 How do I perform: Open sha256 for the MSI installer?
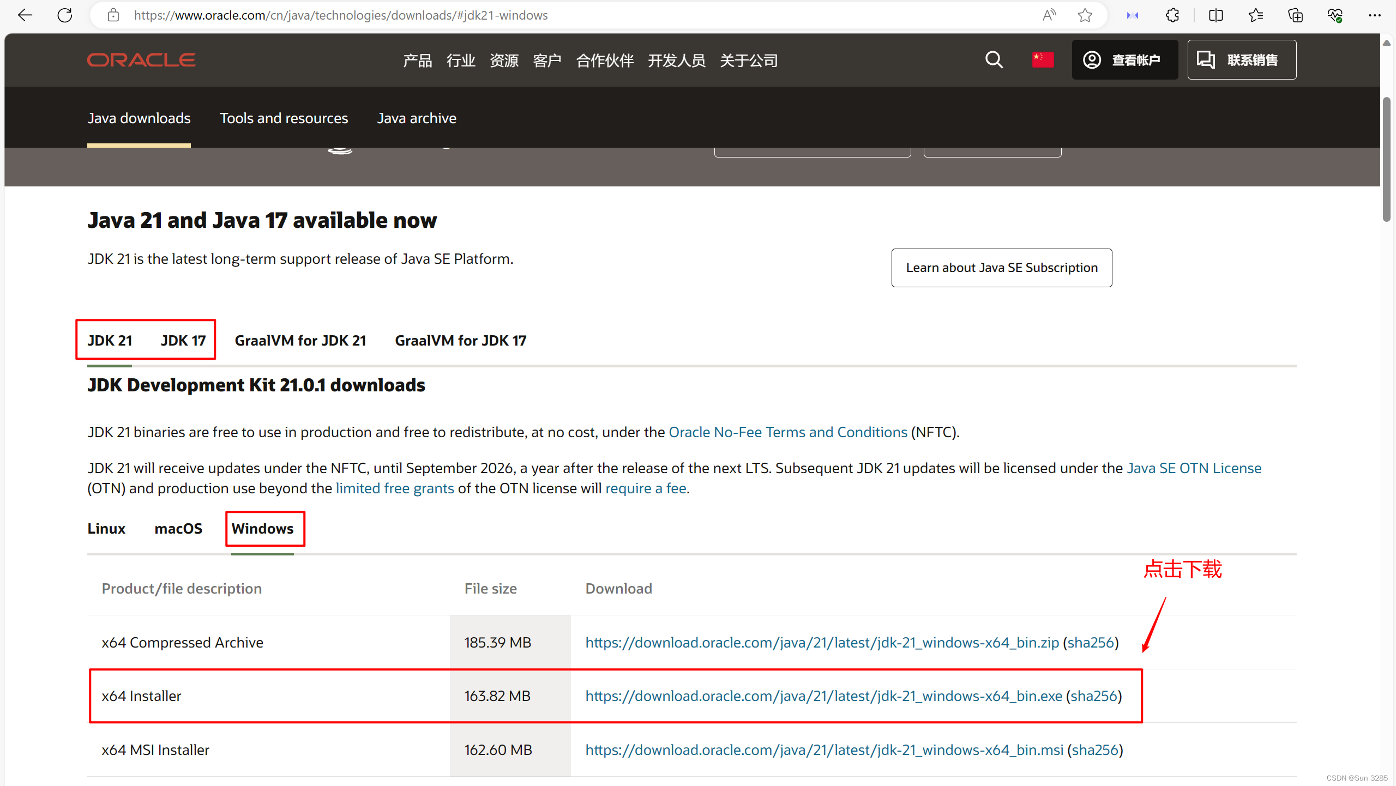(1095, 750)
